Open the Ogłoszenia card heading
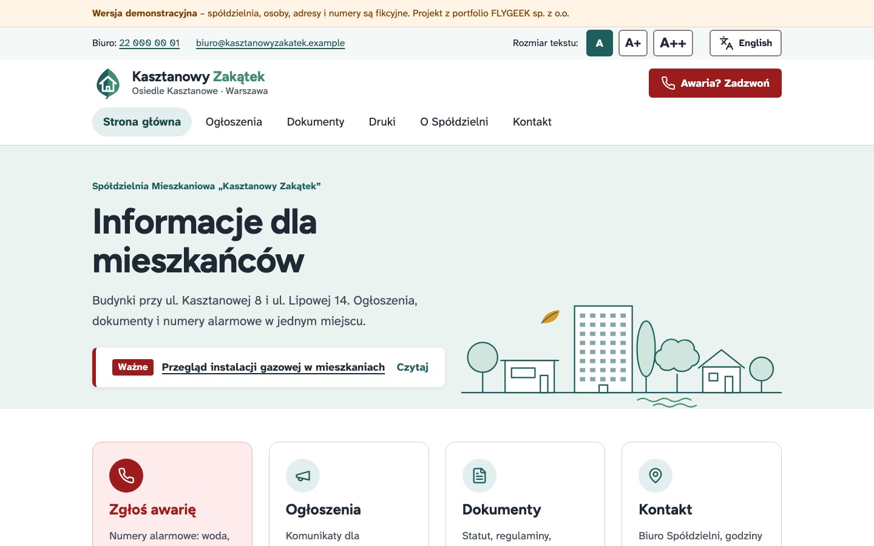This screenshot has height=546, width=874. click(324, 510)
